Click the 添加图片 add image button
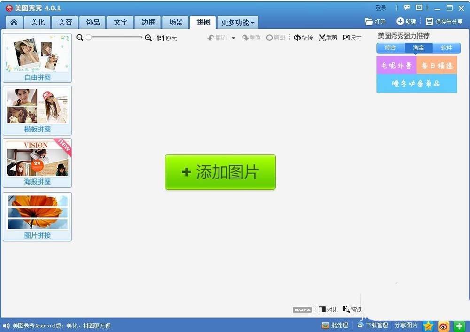This screenshot has height=332, width=470. (x=220, y=172)
